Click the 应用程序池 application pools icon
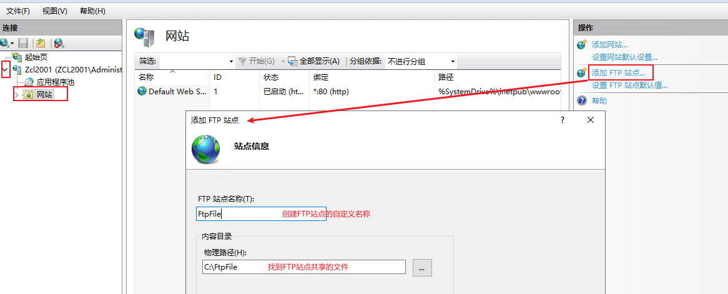This screenshot has height=294, width=728. pyautogui.click(x=29, y=82)
